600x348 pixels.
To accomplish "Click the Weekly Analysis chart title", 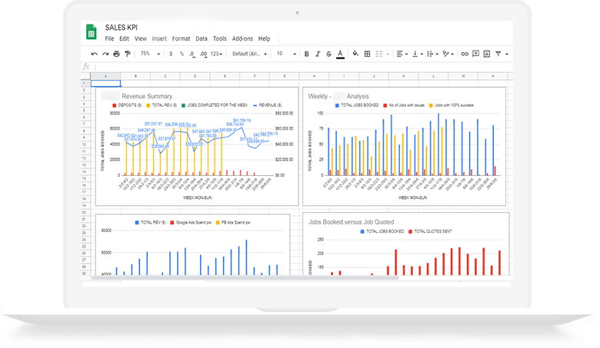I will click(338, 96).
